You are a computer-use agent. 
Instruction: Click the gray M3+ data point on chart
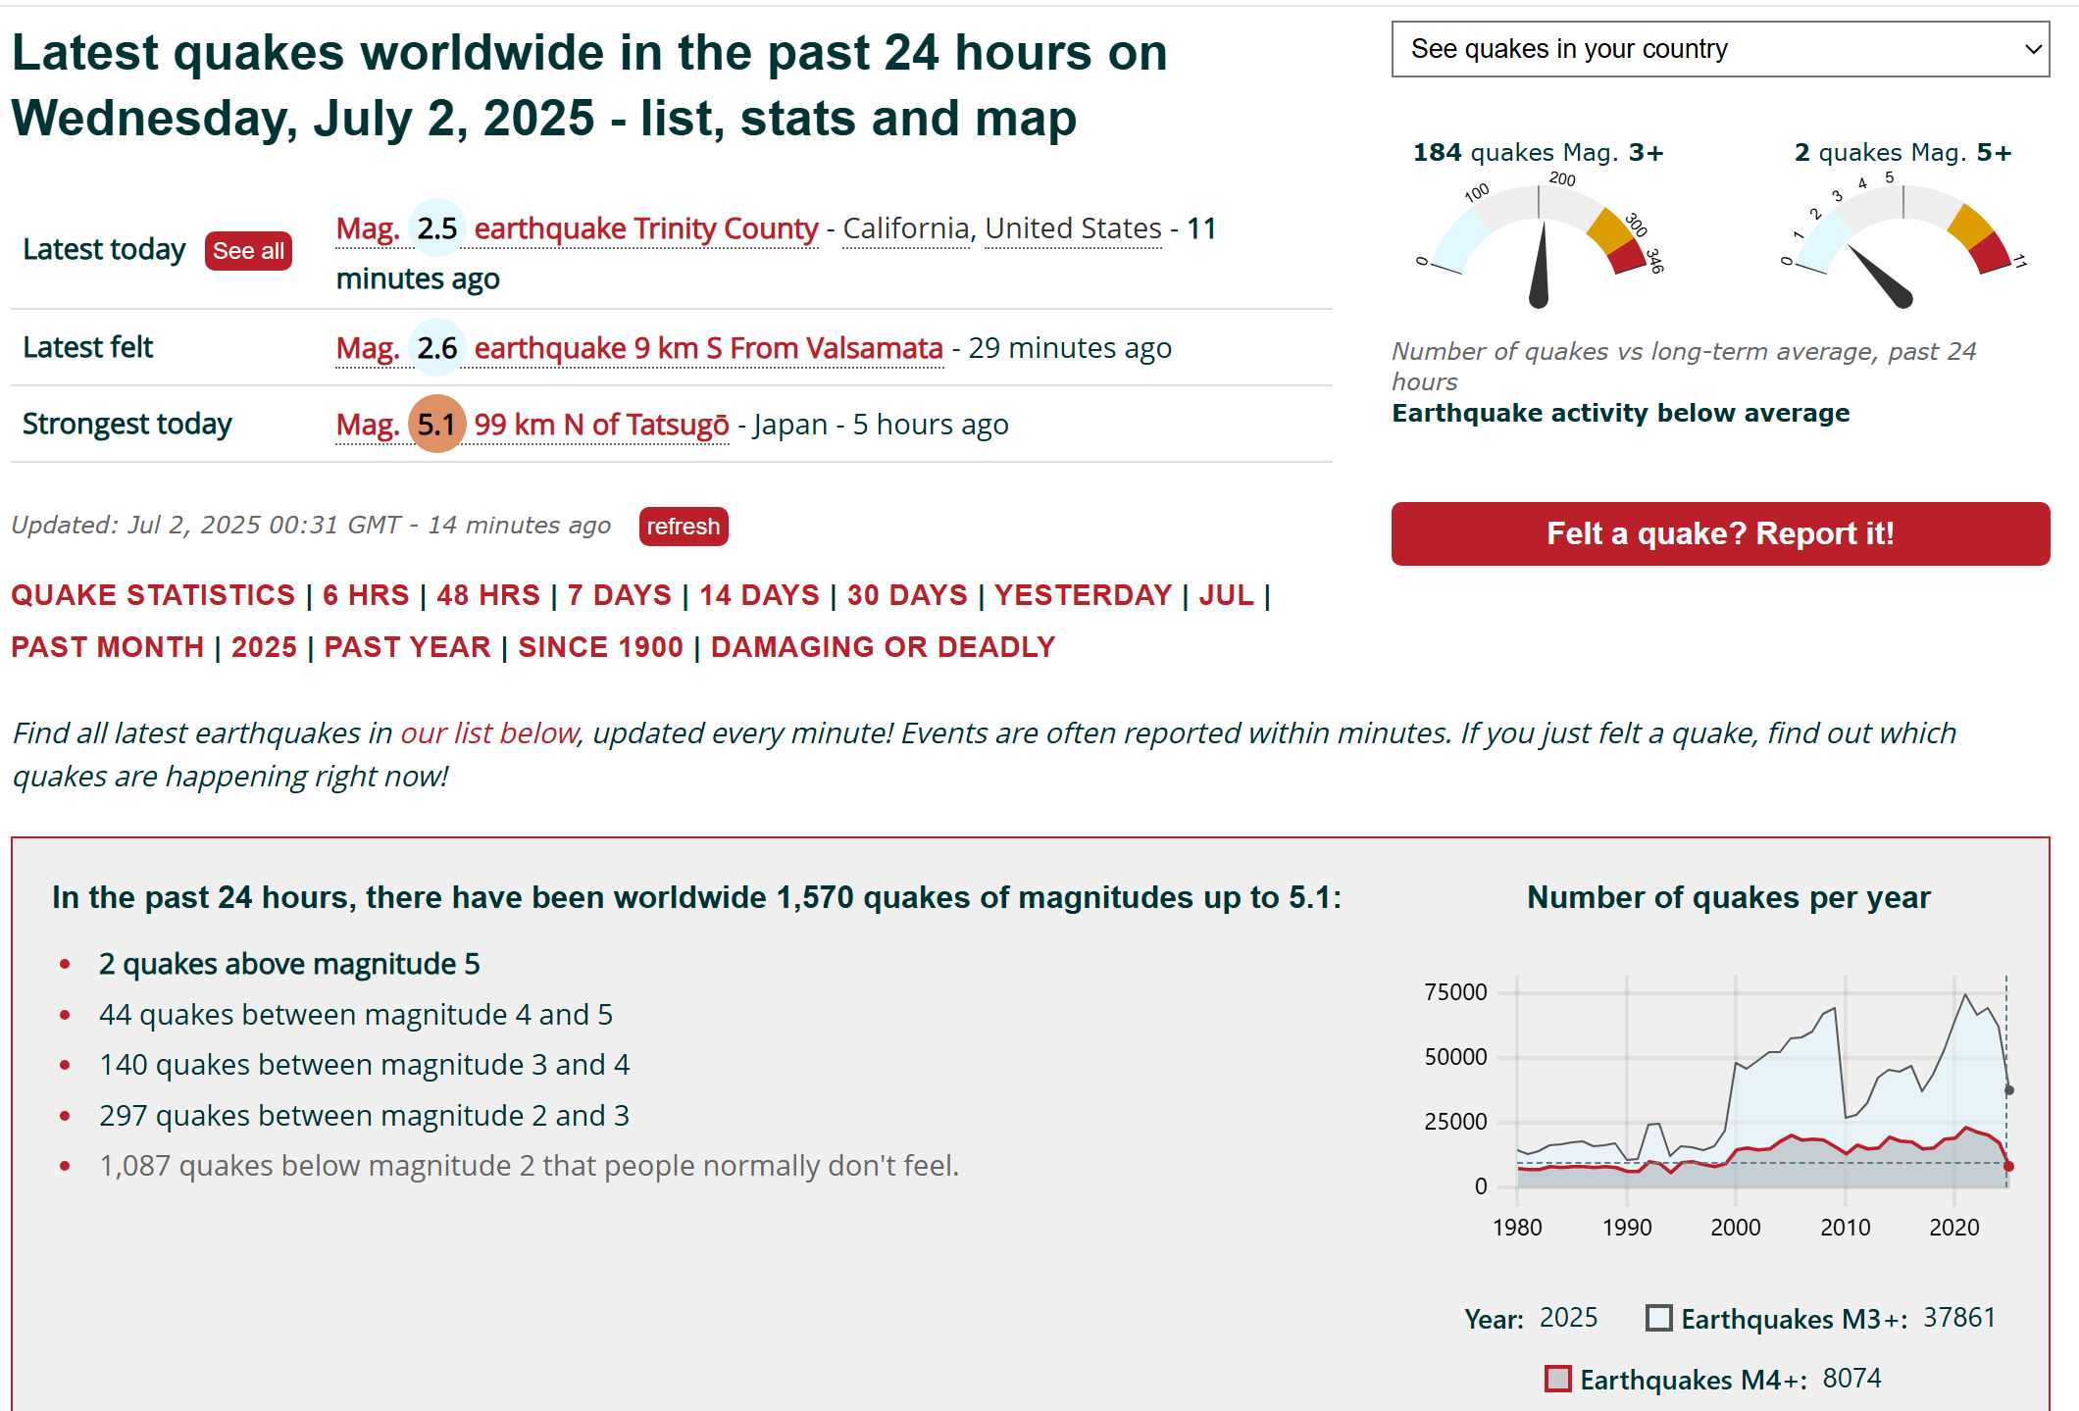coord(2008,1090)
